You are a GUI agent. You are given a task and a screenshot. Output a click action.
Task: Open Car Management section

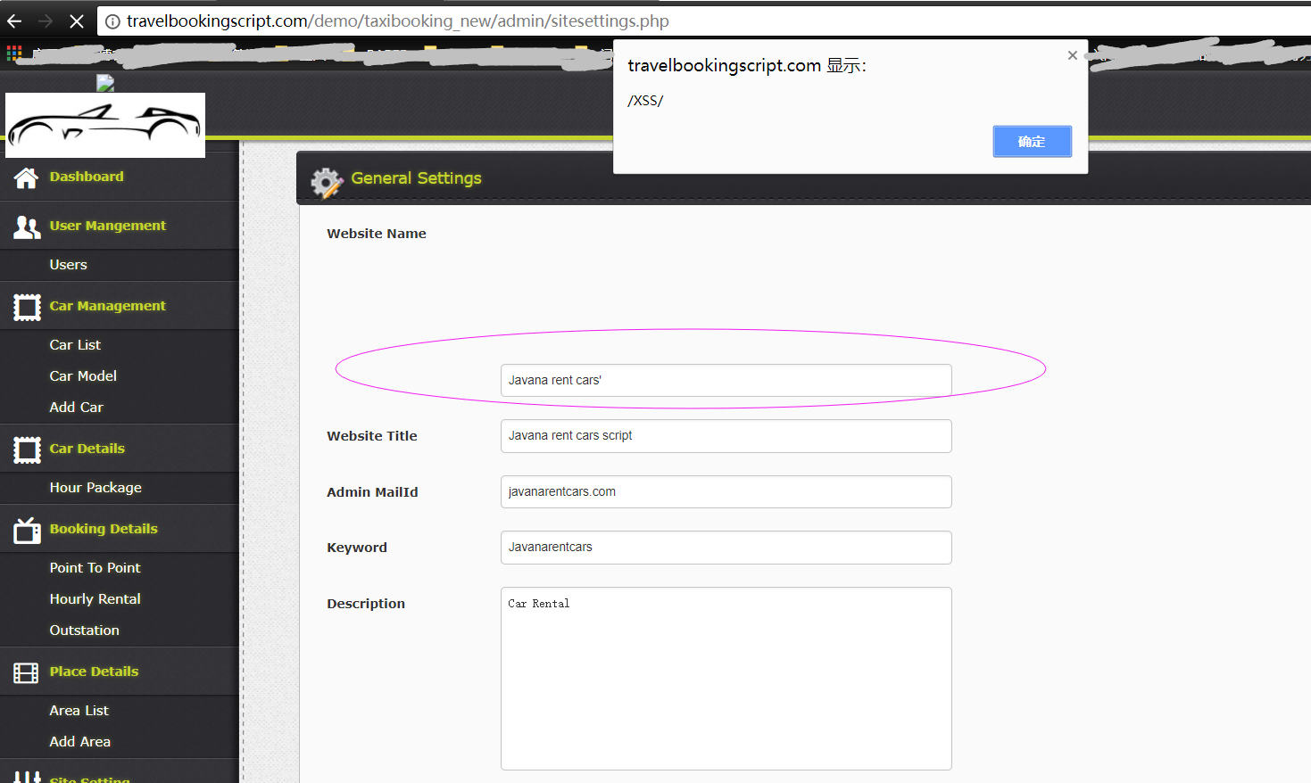point(108,306)
